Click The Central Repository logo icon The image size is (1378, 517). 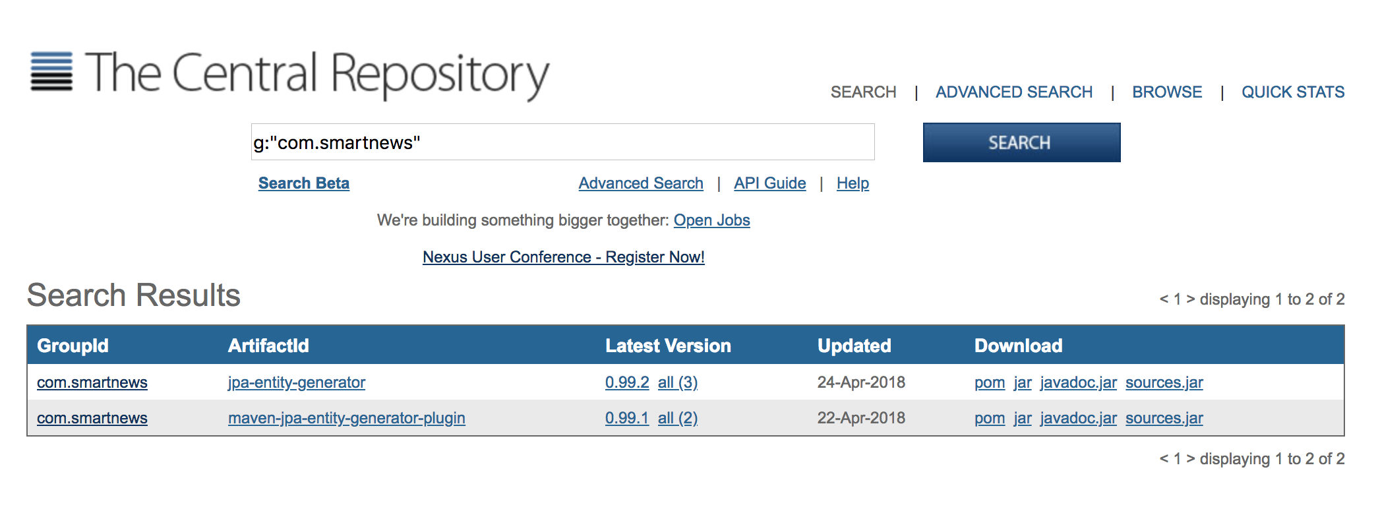click(x=51, y=71)
